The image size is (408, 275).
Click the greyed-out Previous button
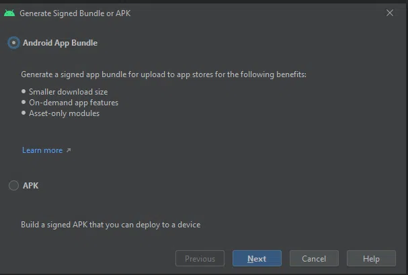click(x=200, y=258)
